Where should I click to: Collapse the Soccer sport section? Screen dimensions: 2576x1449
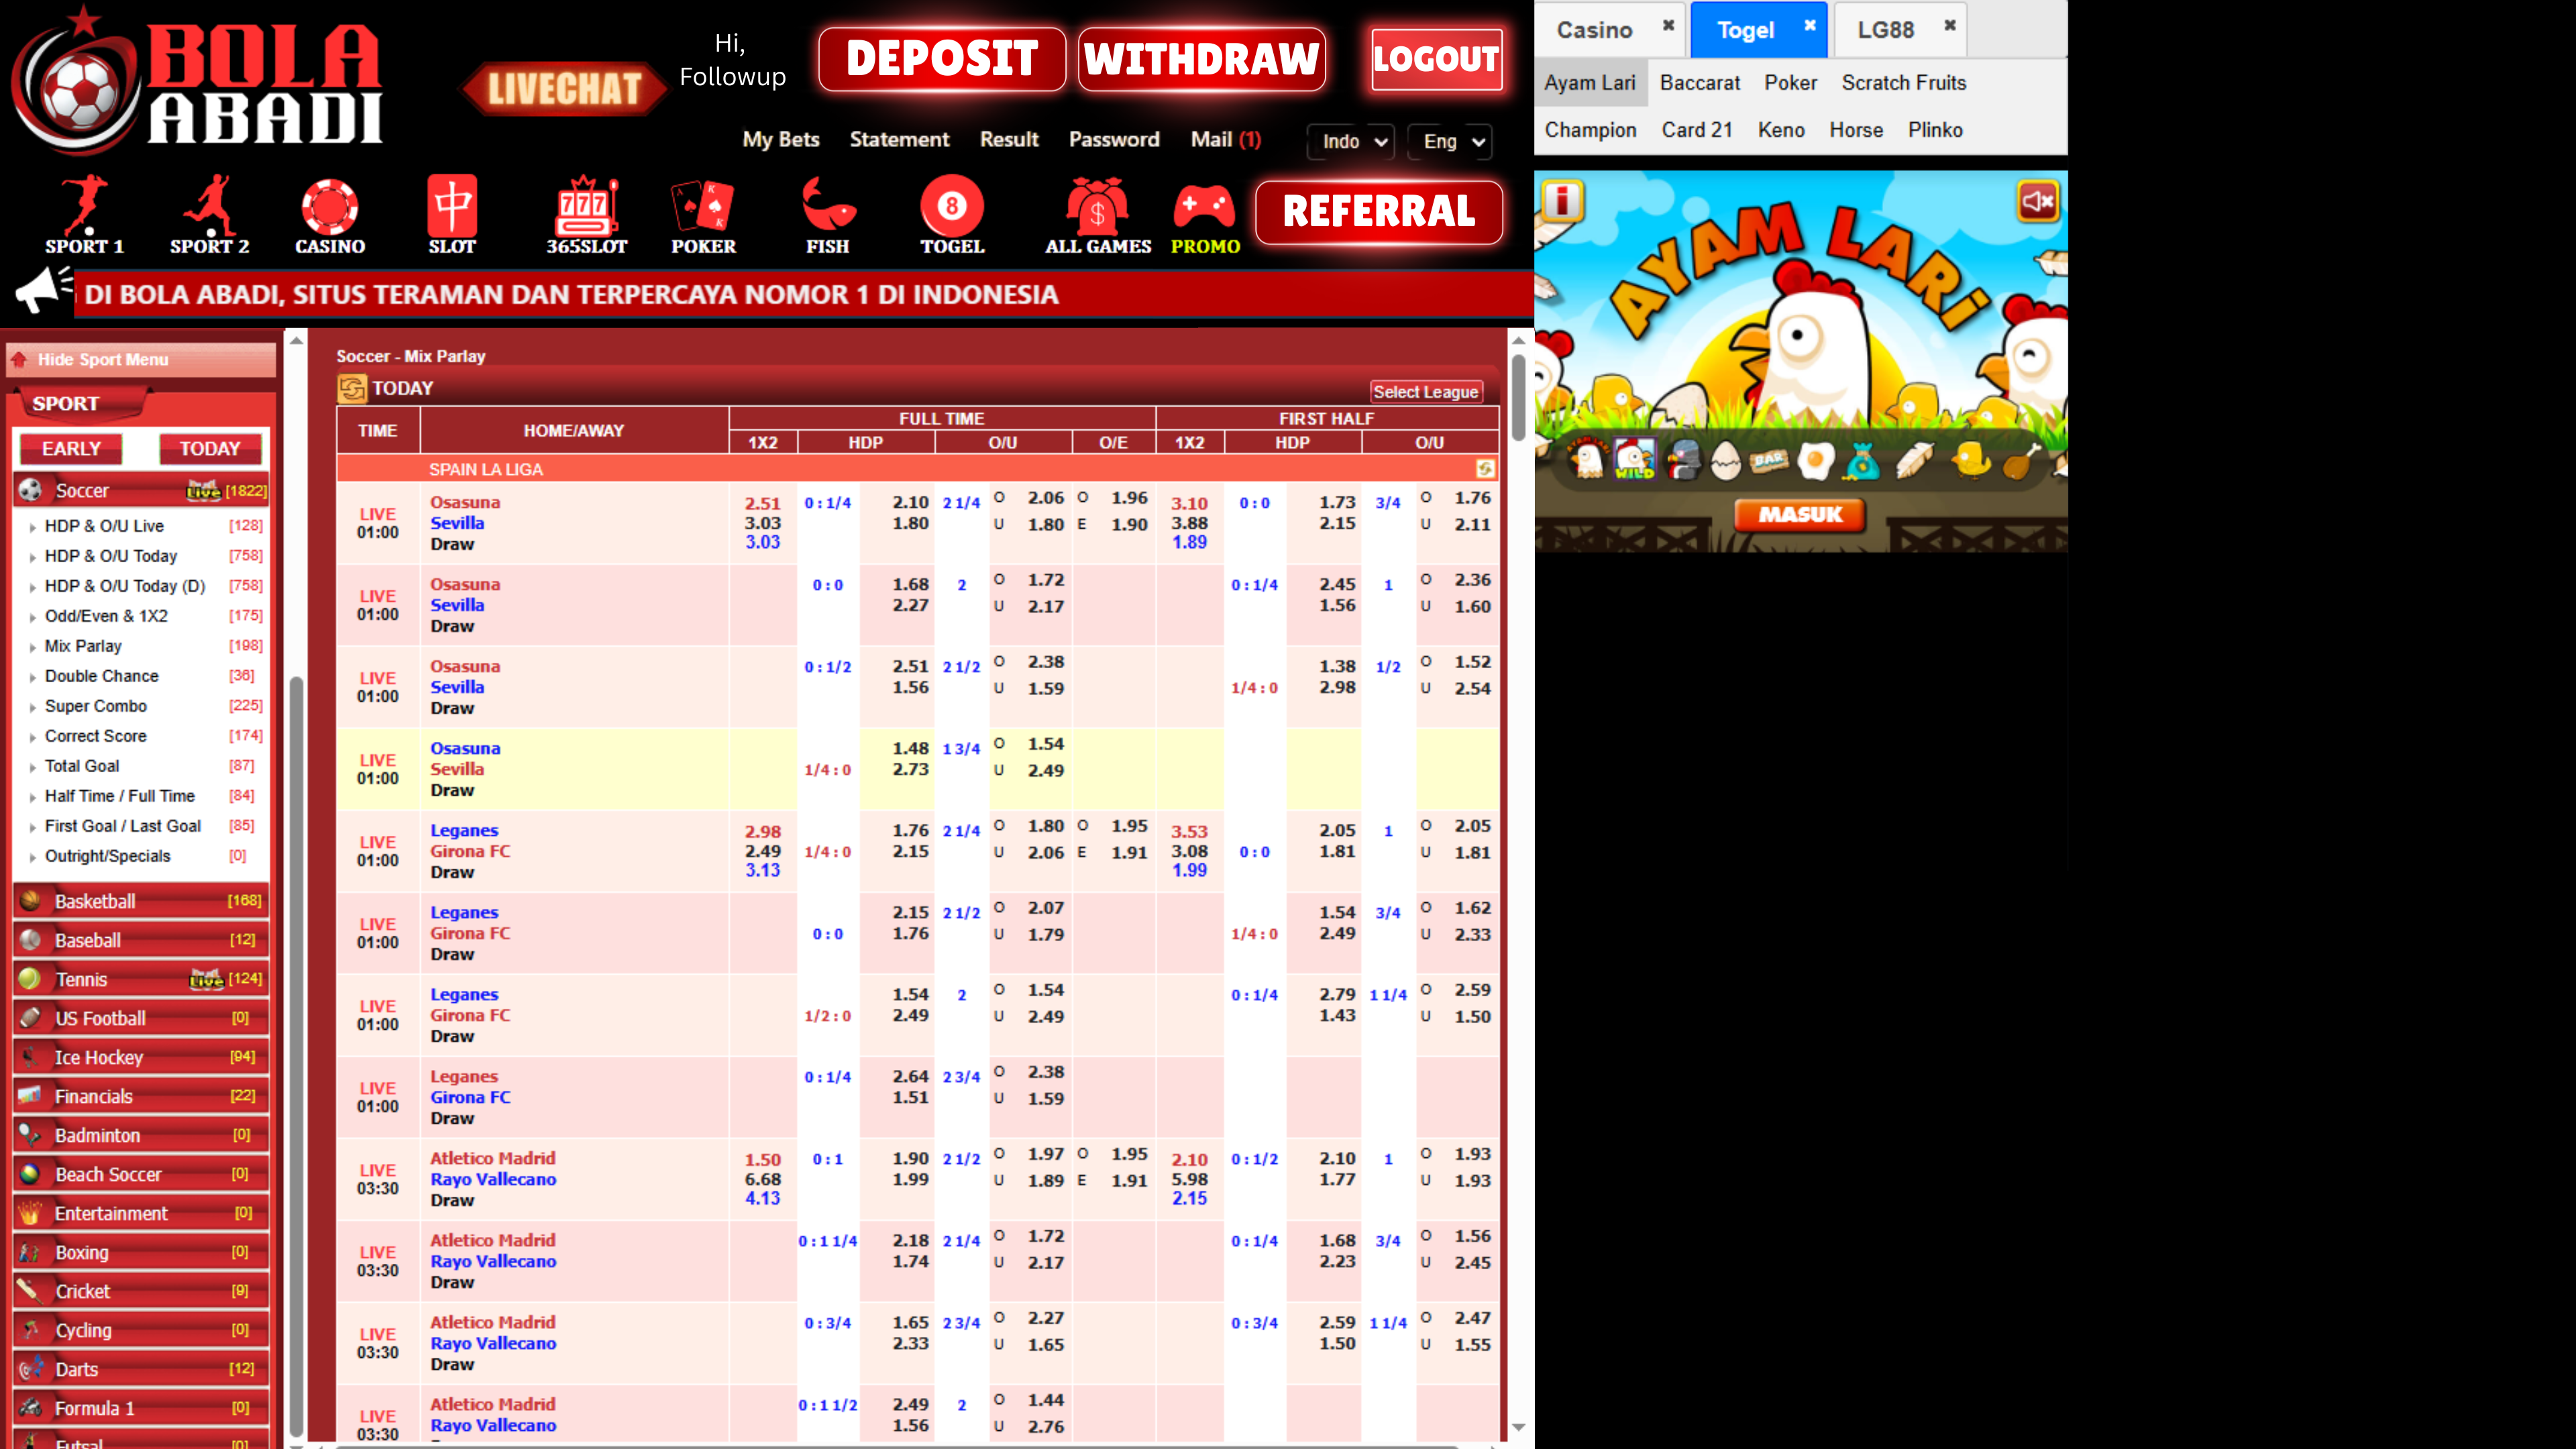coord(141,490)
